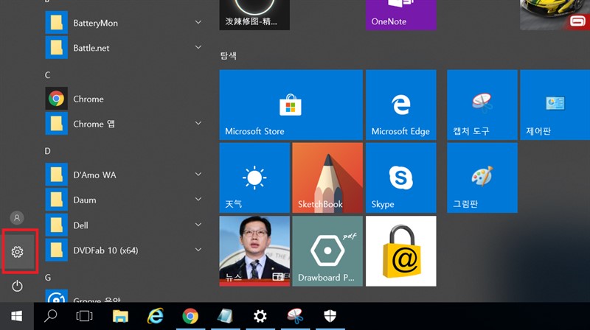Click the Windows Start button
The width and height of the screenshot is (590, 330).
[x=16, y=316]
